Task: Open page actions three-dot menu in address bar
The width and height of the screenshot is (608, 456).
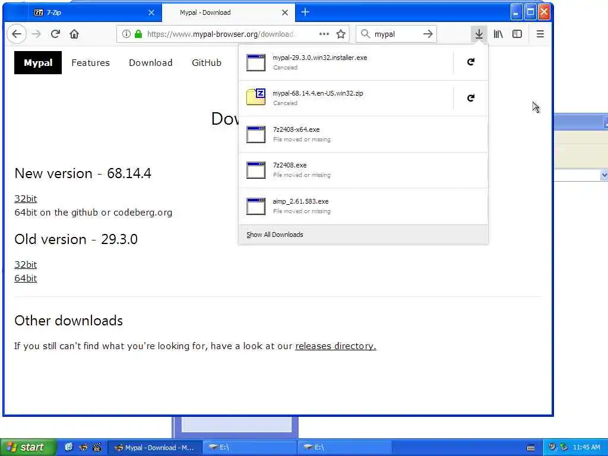Action: [x=324, y=34]
